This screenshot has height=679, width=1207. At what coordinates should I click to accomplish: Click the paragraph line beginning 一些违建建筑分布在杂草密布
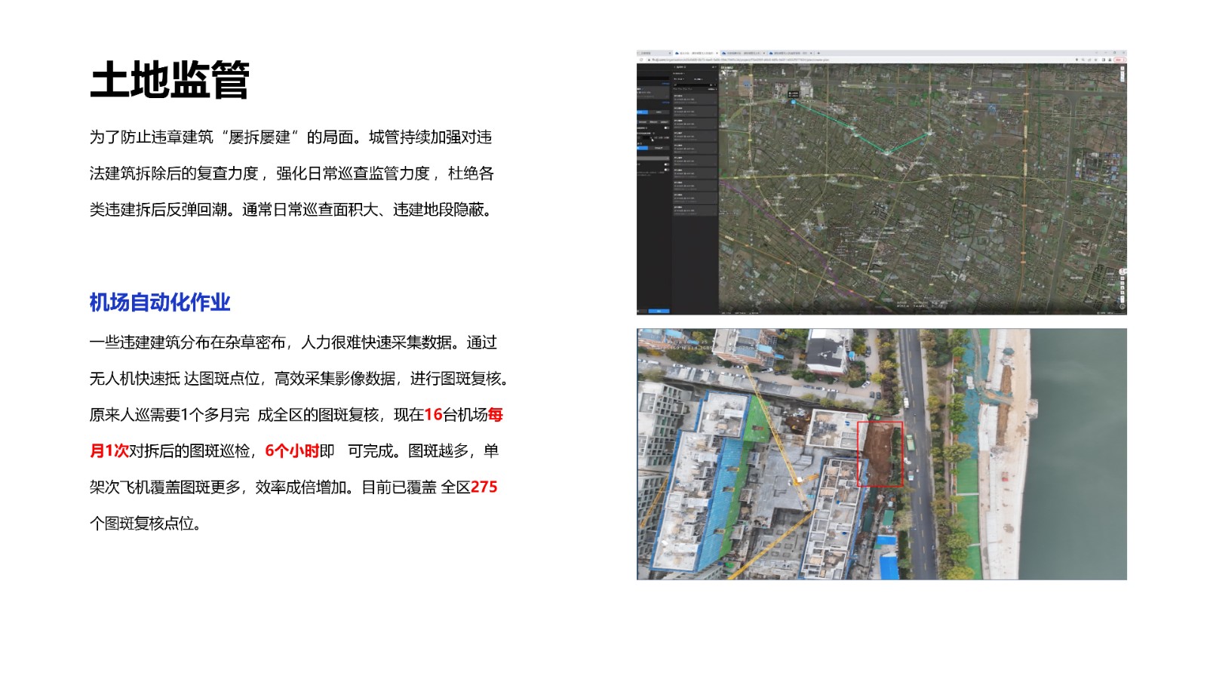[293, 343]
